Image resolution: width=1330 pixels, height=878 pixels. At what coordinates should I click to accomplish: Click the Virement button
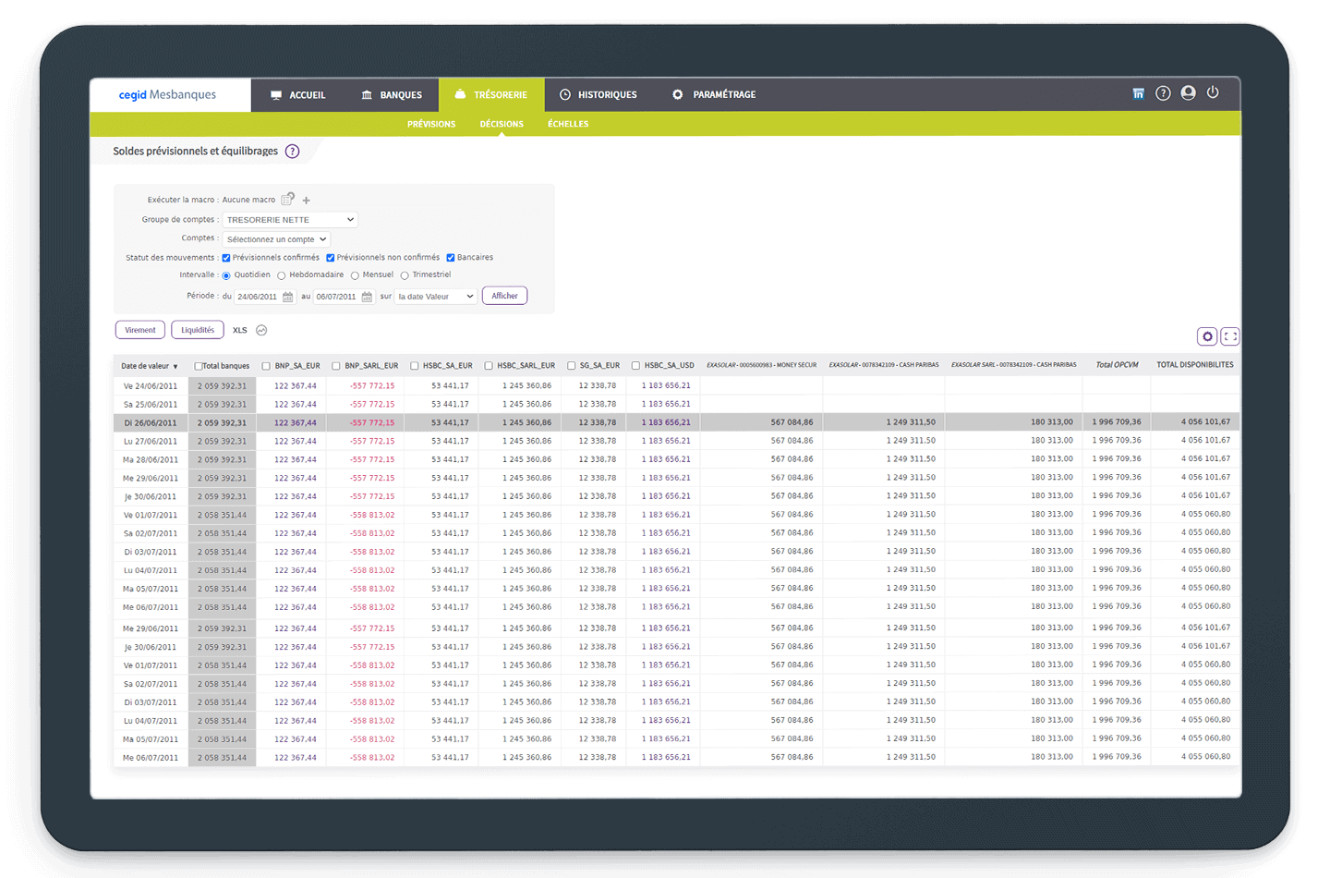[x=140, y=330]
